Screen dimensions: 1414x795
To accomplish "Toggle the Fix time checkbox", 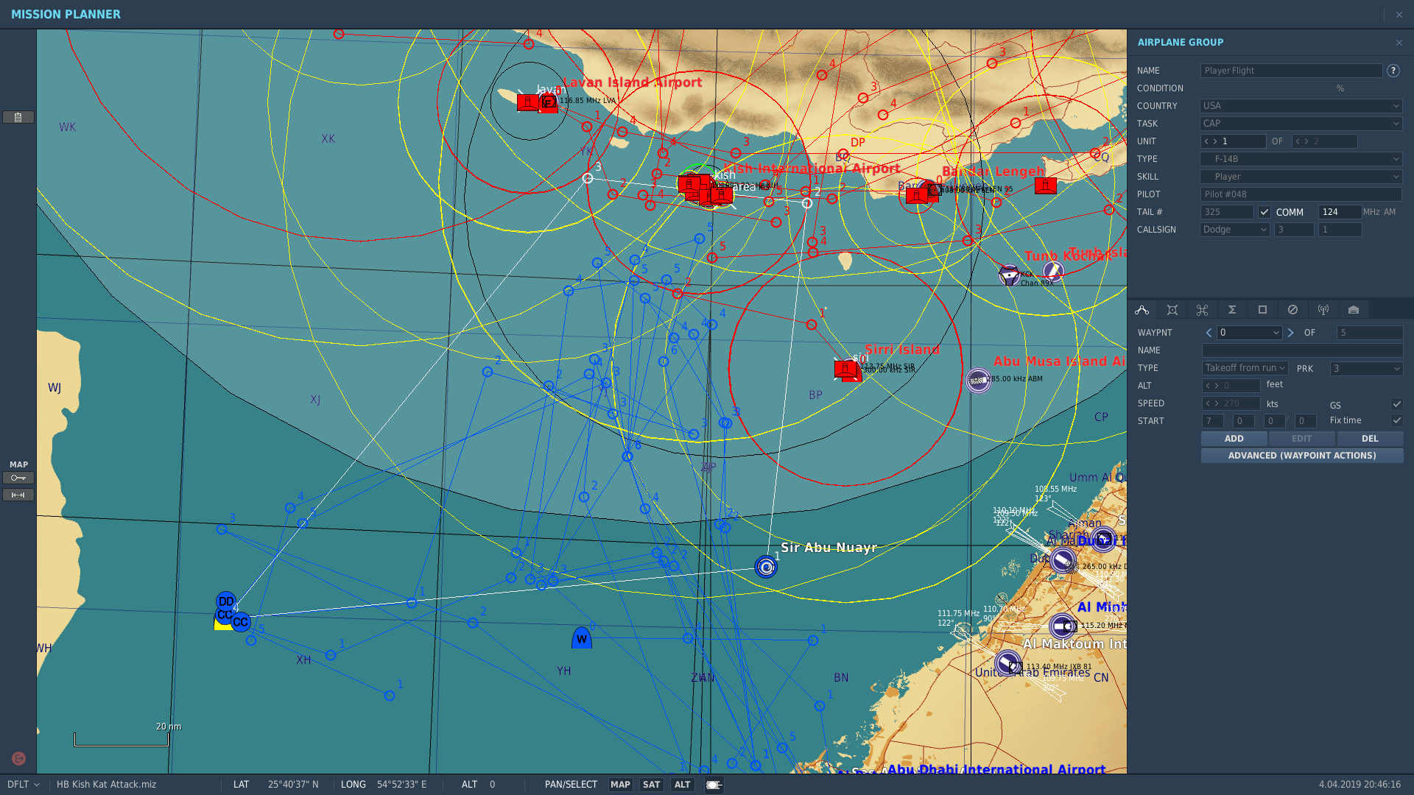I will 1396,420.
